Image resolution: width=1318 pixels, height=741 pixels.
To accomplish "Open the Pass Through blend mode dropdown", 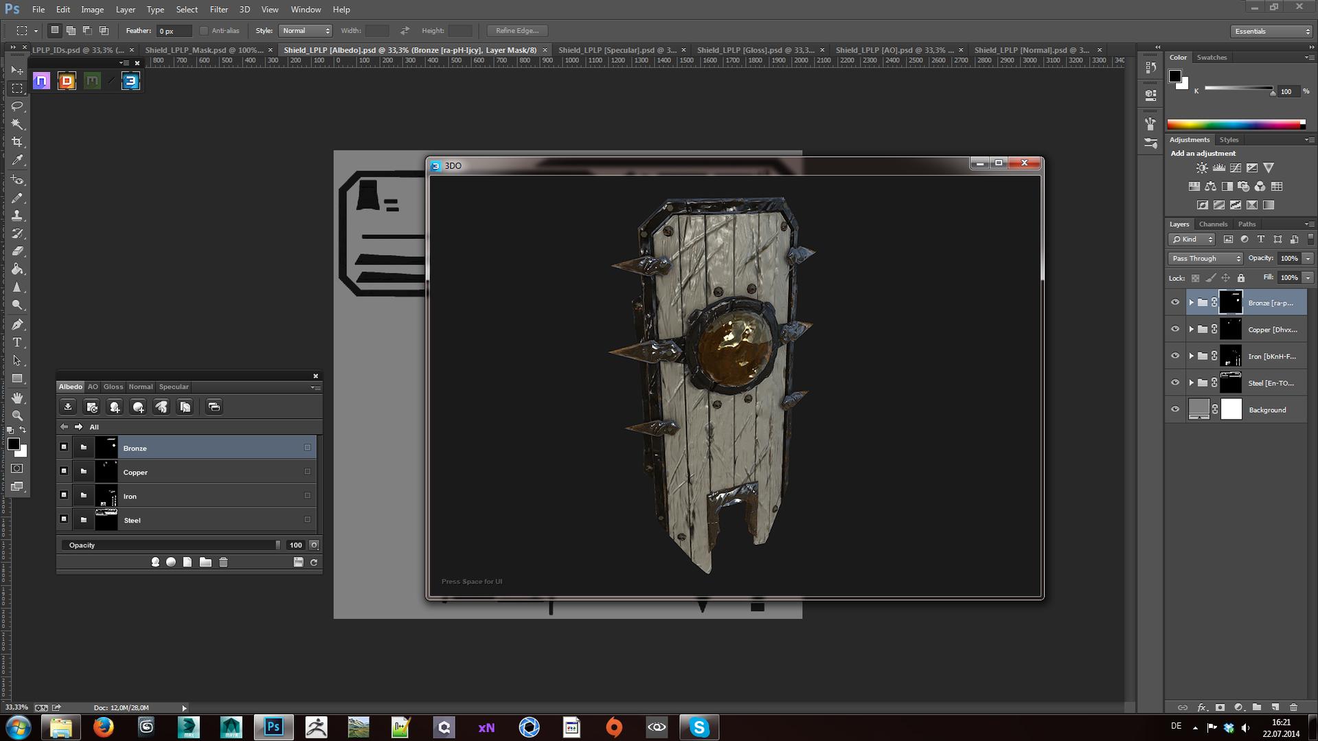I will click(1205, 258).
